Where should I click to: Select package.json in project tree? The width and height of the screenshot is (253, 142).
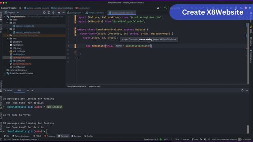coord(19,54)
